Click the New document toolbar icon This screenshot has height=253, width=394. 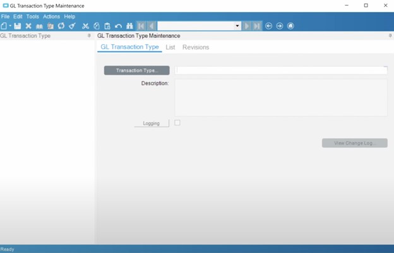[4, 26]
